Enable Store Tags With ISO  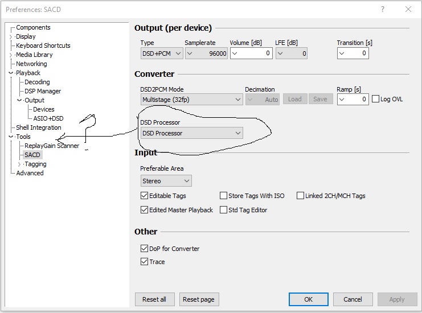pyautogui.click(x=223, y=196)
